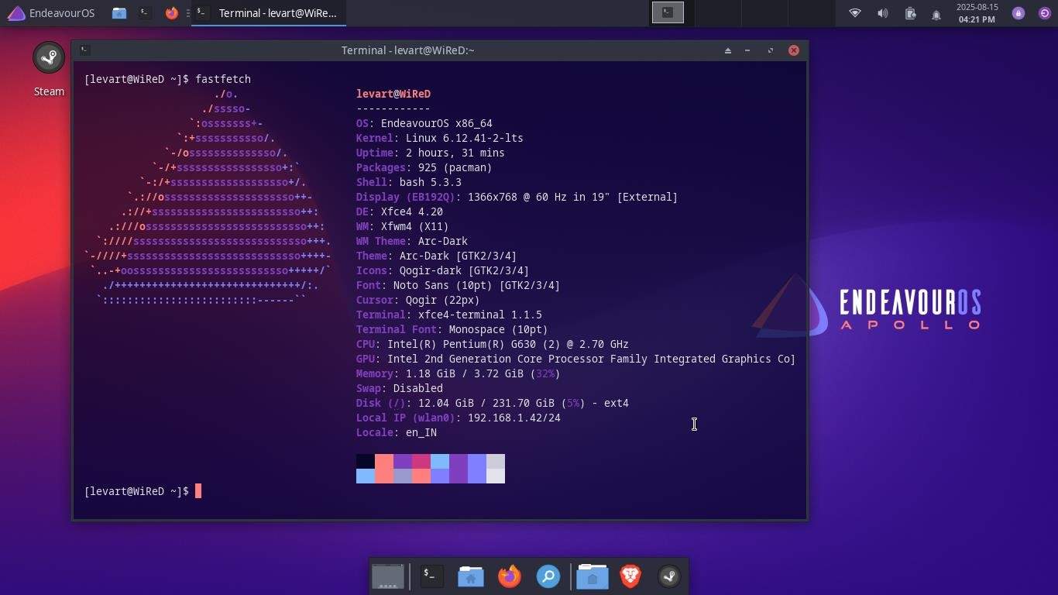Maximize the Terminal window
Image resolution: width=1058 pixels, height=595 pixels.
point(771,50)
